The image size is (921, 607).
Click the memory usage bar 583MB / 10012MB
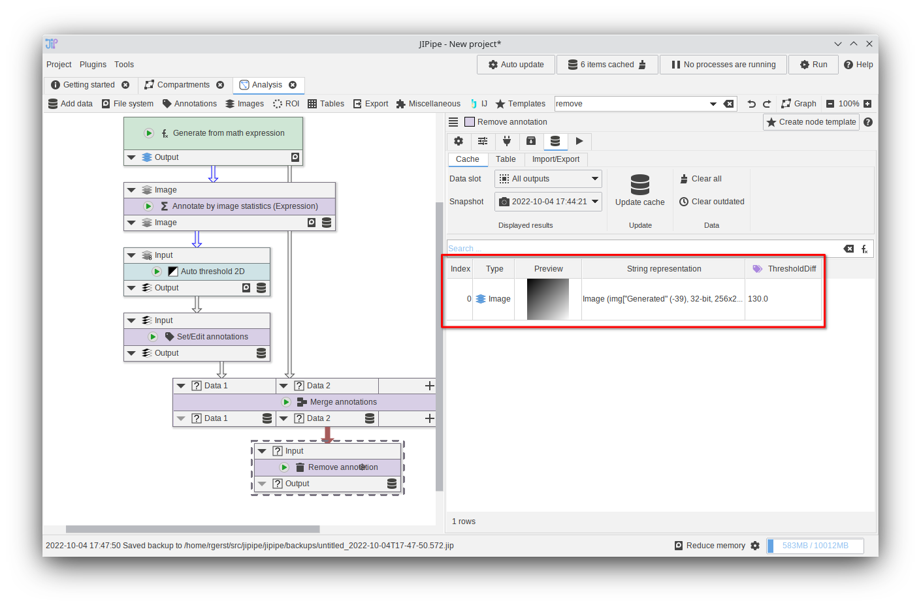click(x=815, y=546)
